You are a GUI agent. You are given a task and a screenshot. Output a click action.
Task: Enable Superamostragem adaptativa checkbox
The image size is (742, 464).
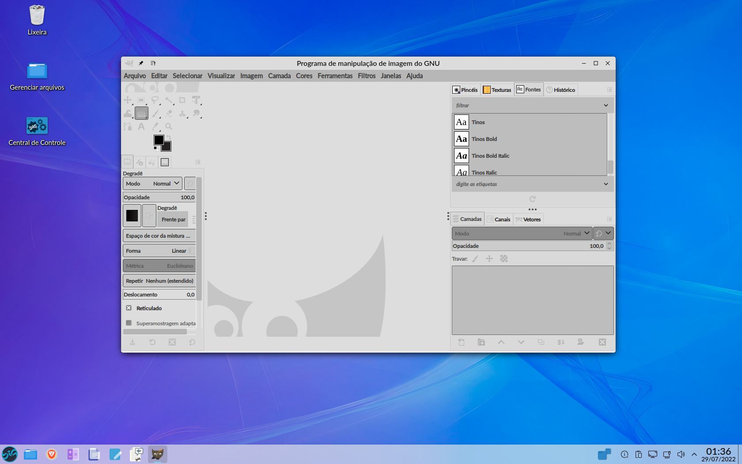[x=129, y=323]
